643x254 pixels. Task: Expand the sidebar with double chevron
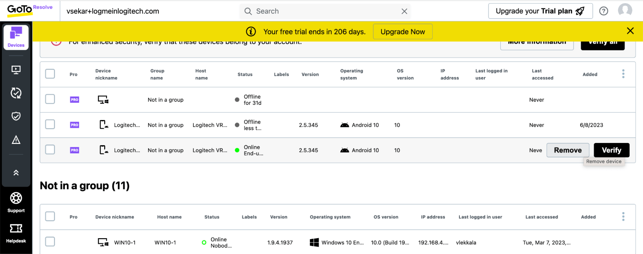coord(16,173)
